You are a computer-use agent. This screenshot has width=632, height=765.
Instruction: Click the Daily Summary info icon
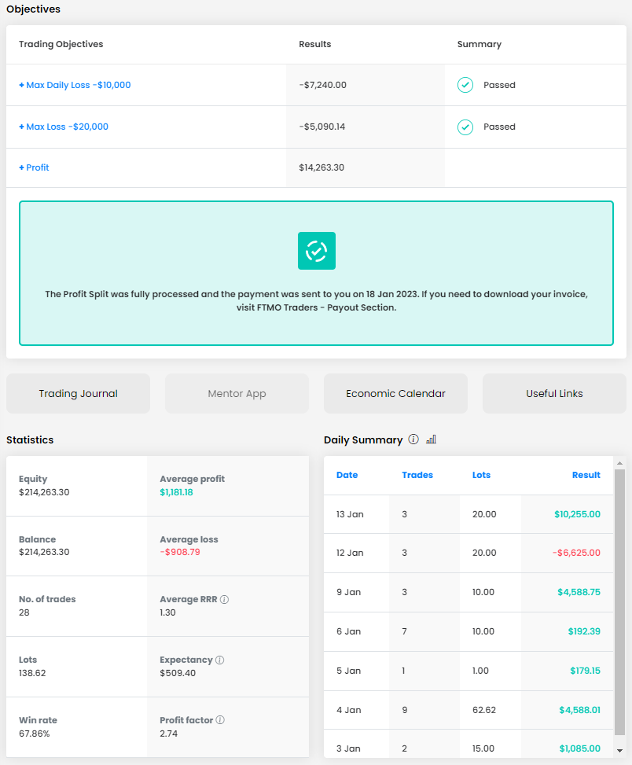coord(414,440)
